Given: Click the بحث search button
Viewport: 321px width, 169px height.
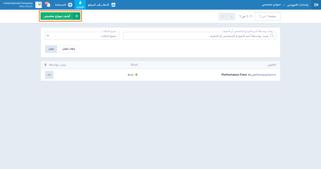Looking at the screenshot, I should coord(51,49).
